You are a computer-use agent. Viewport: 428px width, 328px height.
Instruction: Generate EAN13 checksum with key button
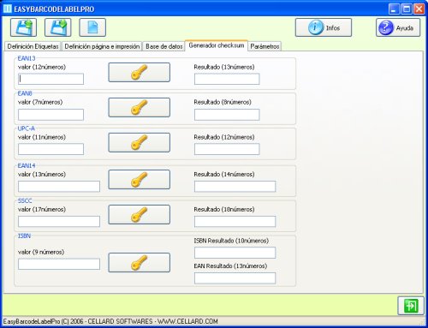point(140,72)
